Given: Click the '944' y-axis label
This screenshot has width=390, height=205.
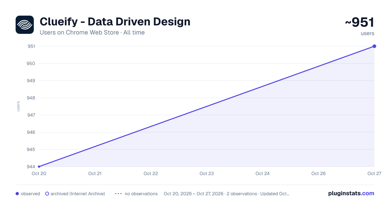Looking at the screenshot, I should click(x=31, y=167).
